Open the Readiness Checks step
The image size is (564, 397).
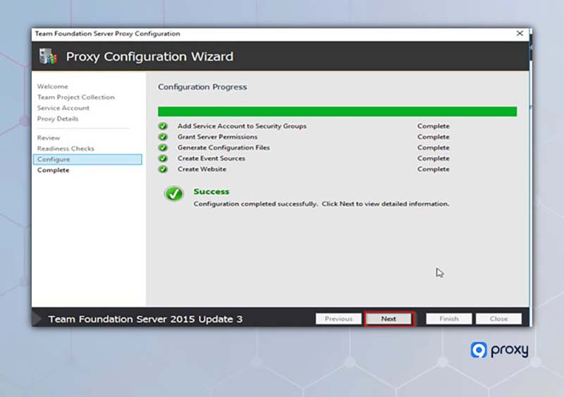(66, 149)
